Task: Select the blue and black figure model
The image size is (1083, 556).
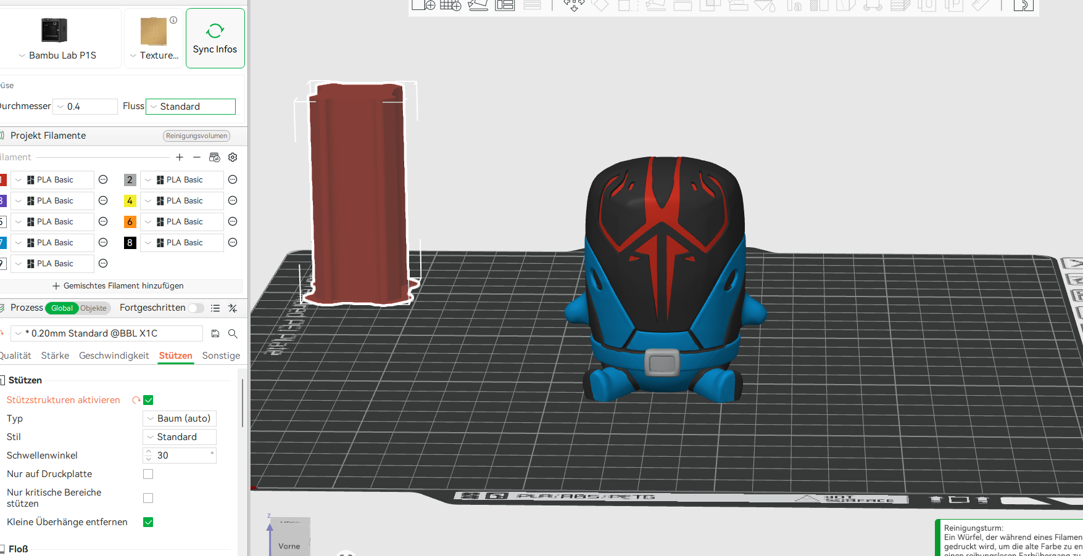Action: [x=665, y=279]
